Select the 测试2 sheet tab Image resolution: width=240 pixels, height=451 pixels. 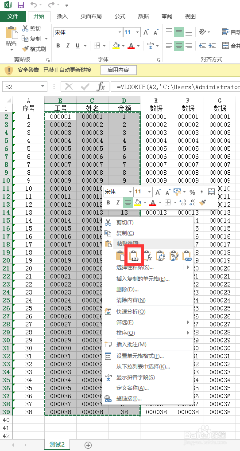(57, 444)
